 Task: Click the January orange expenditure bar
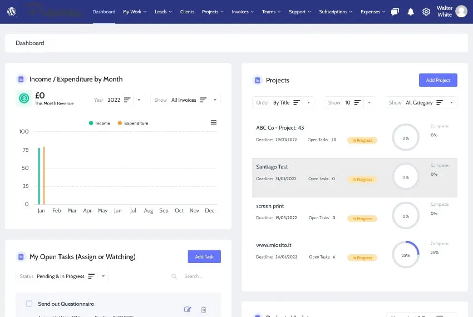(44, 176)
